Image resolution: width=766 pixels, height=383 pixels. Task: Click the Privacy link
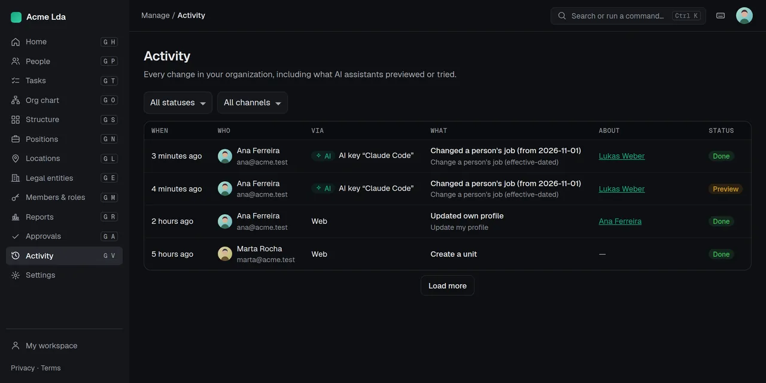[x=23, y=368]
